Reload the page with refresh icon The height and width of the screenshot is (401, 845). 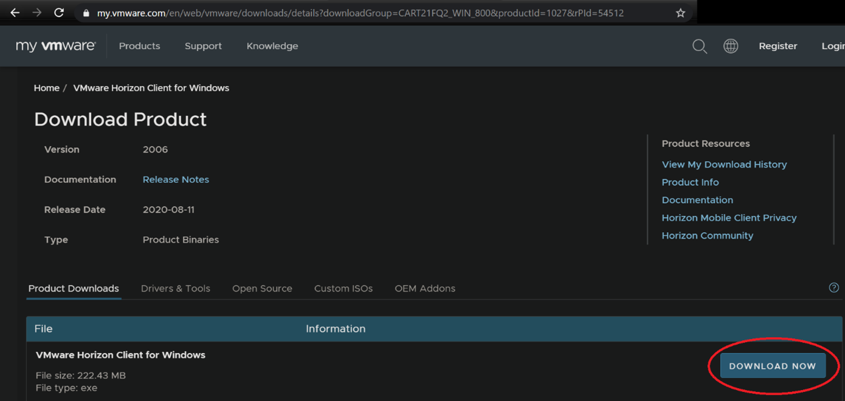click(59, 13)
